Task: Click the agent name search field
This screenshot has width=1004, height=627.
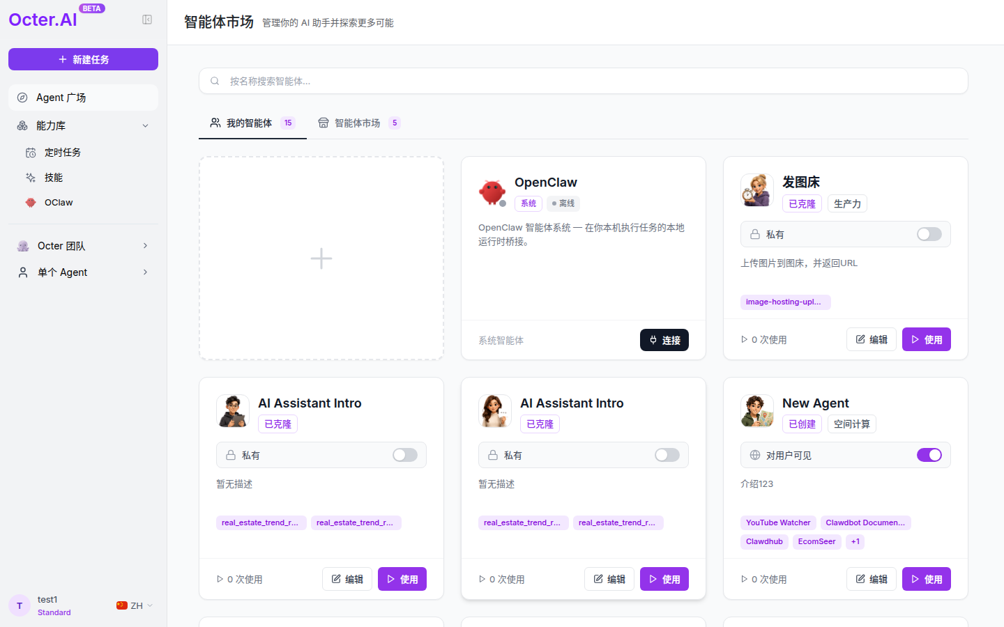Action: click(x=584, y=81)
